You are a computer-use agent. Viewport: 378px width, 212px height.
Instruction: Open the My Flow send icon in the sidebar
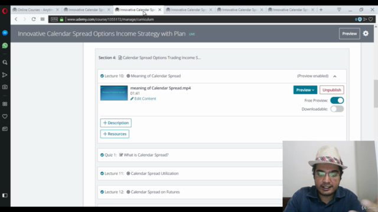tap(5, 75)
